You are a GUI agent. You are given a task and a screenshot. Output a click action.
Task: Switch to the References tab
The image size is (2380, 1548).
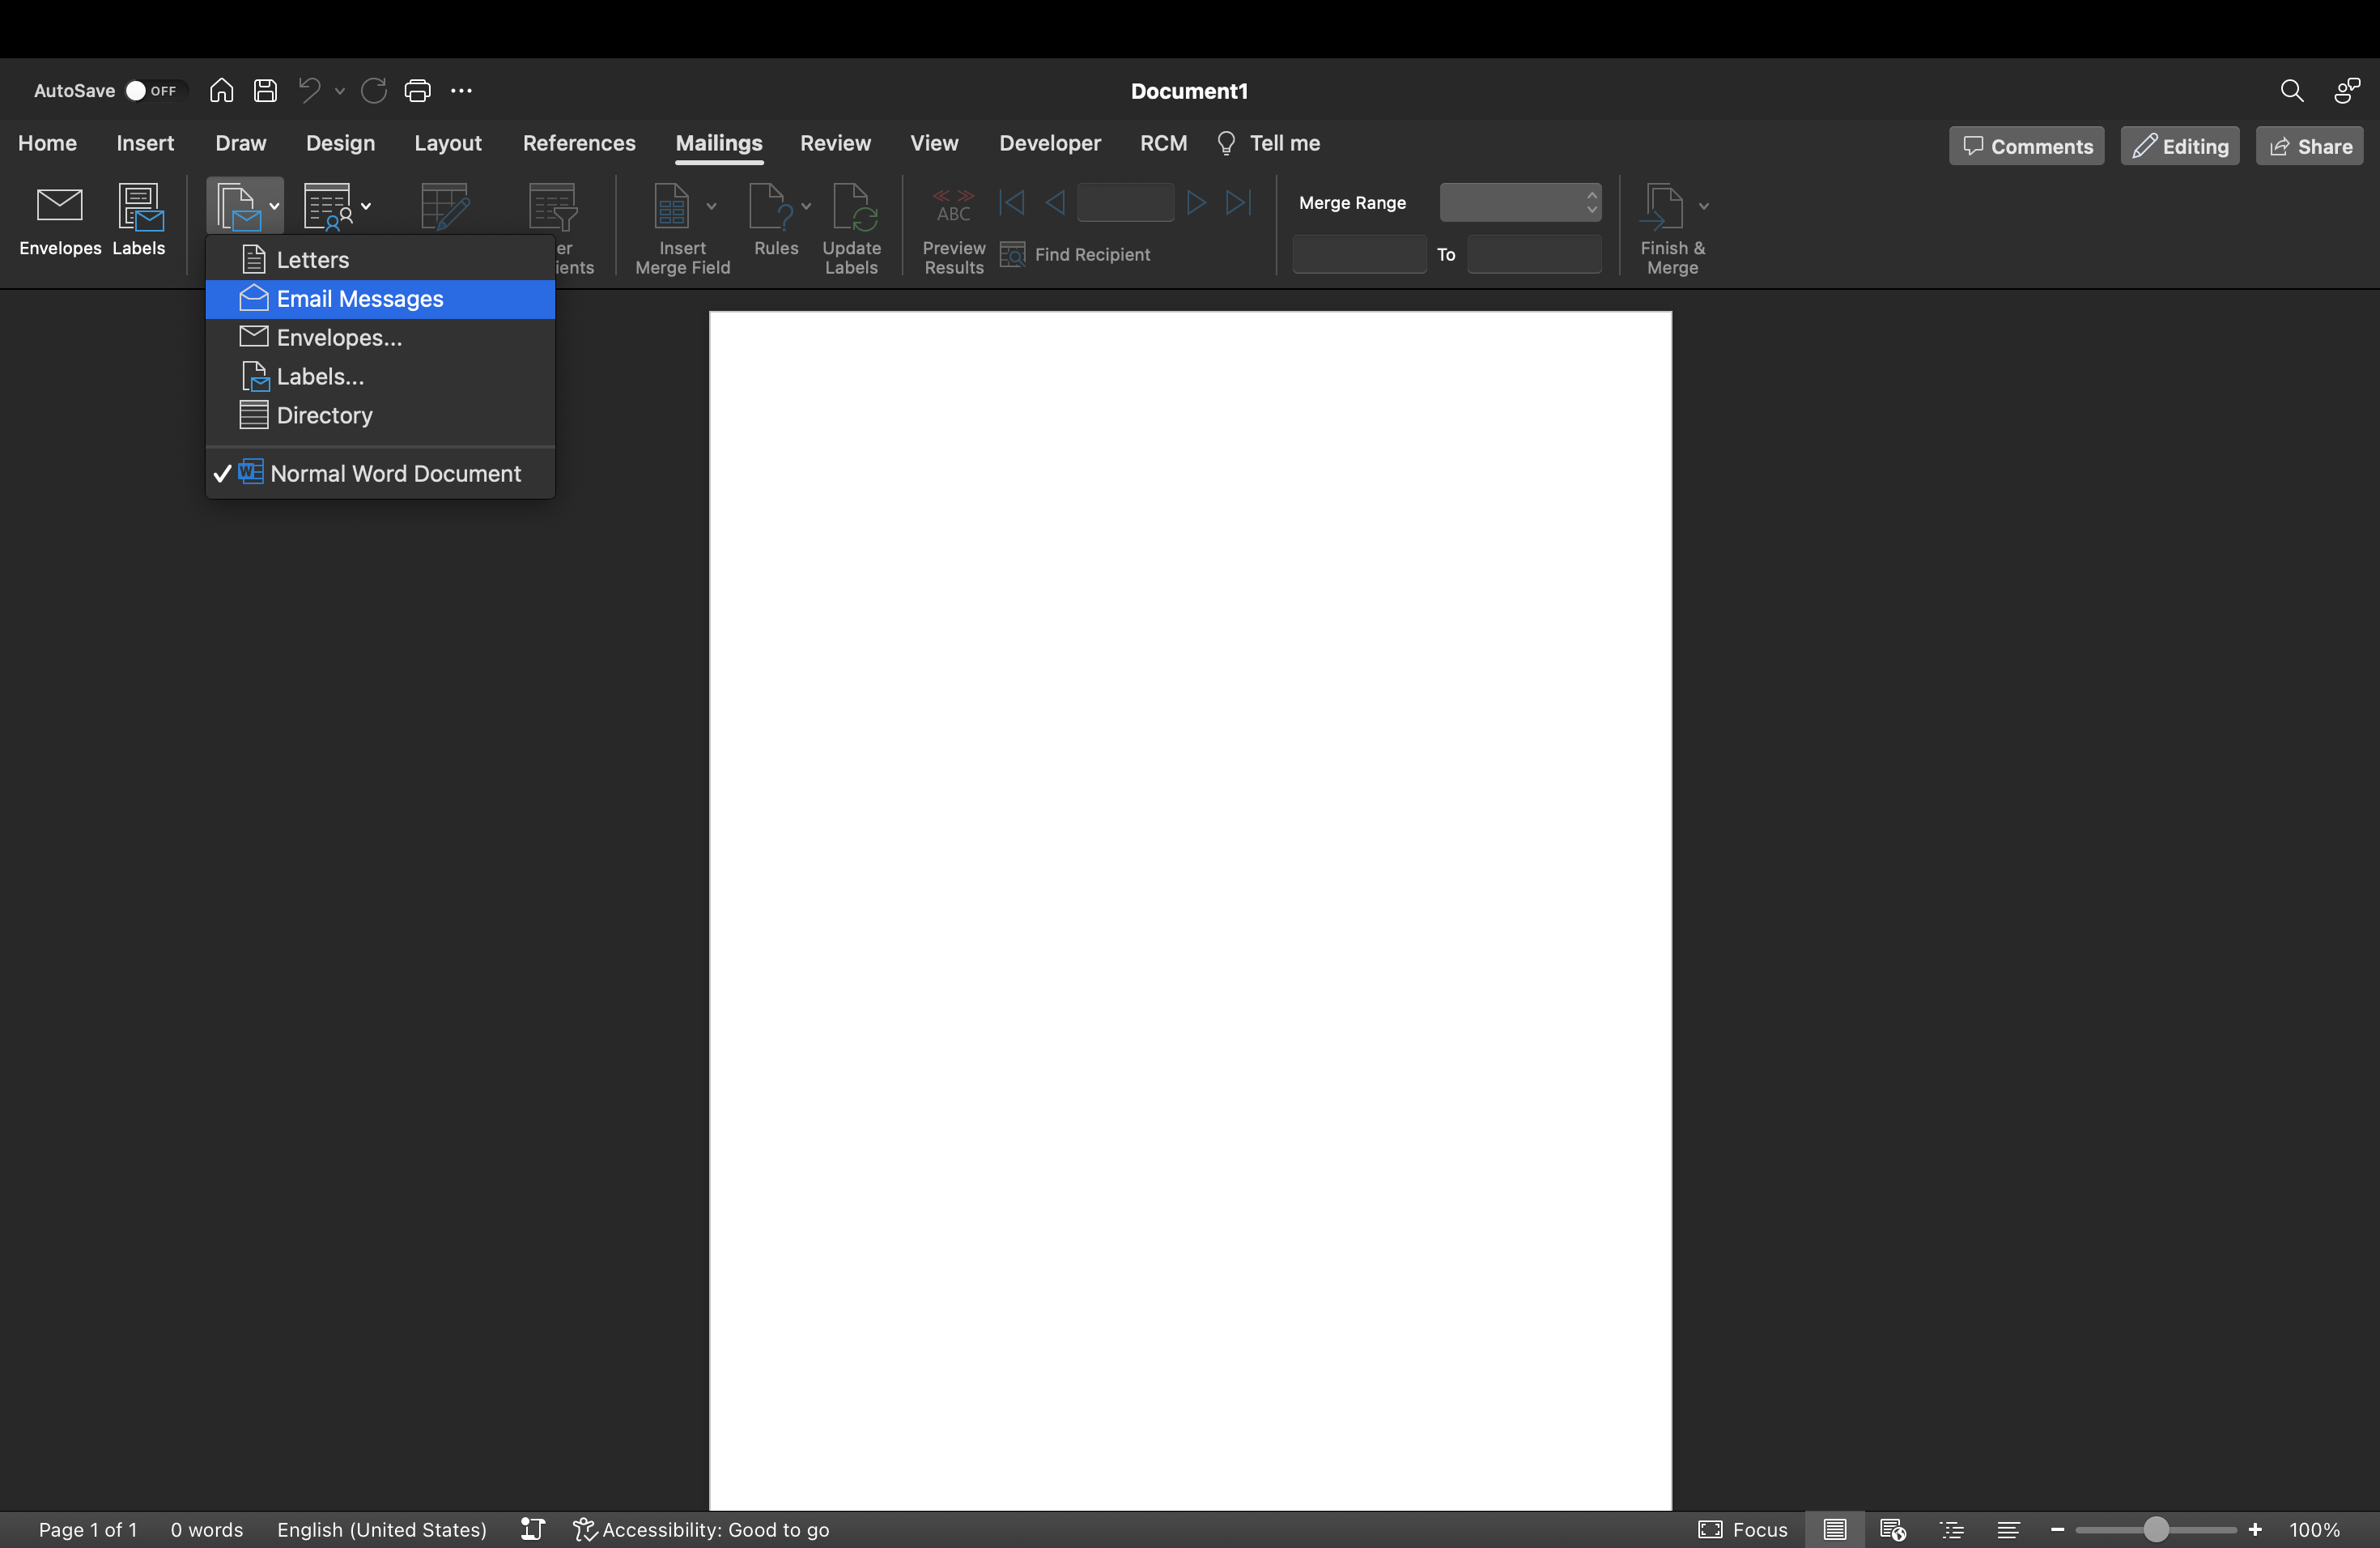tap(579, 143)
